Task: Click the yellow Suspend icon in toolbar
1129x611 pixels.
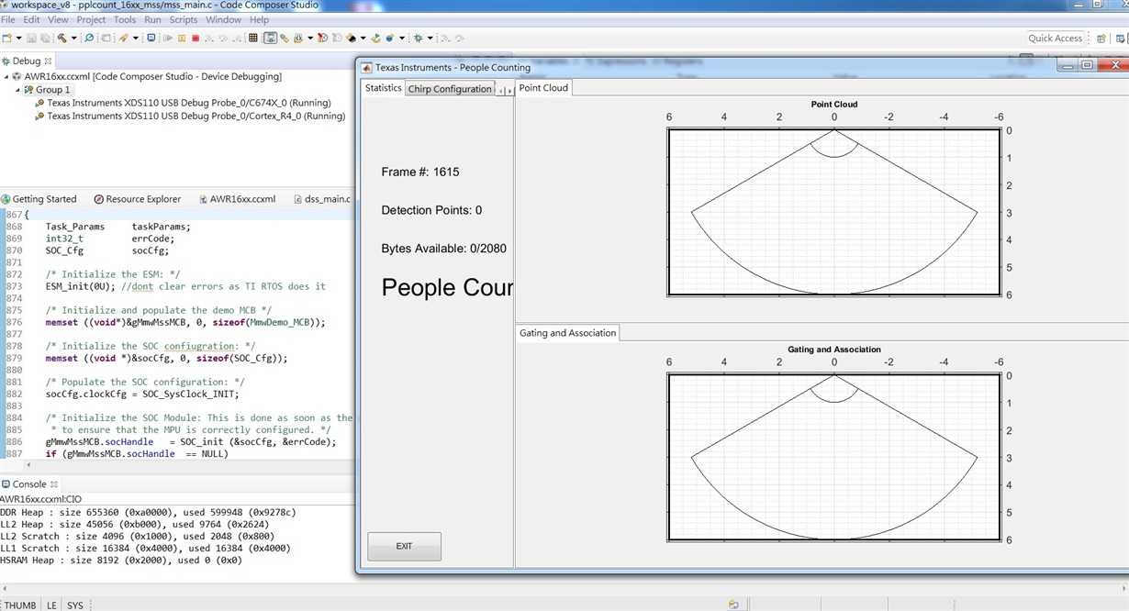Action: [182, 38]
